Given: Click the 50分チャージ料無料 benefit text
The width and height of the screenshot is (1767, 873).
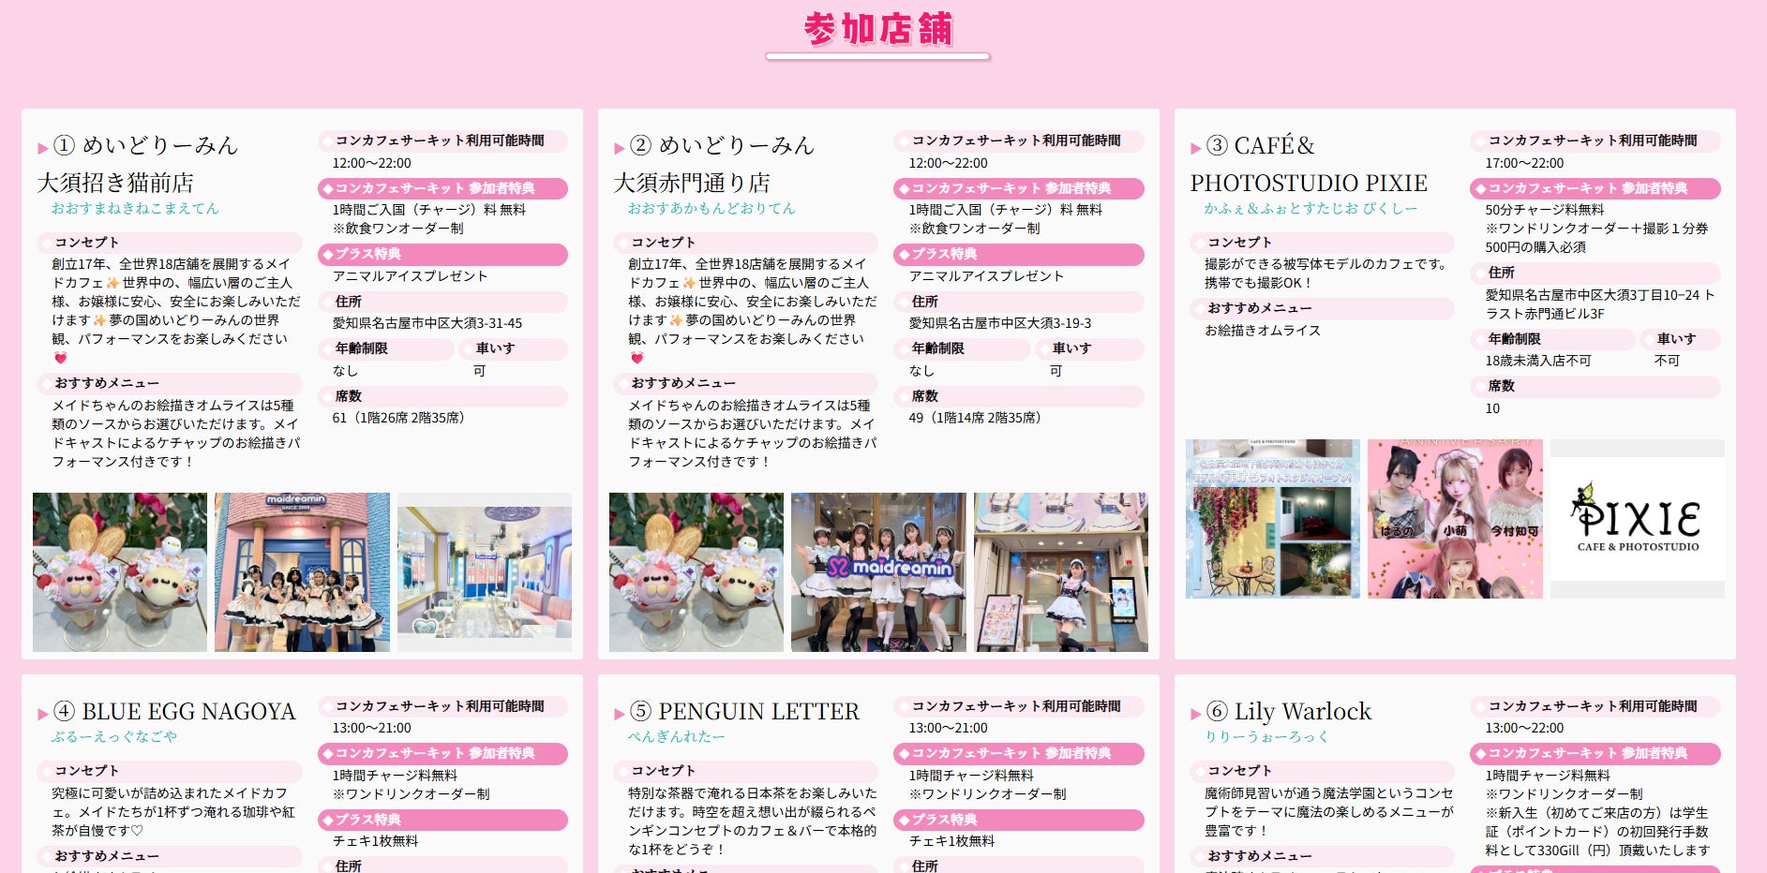Looking at the screenshot, I should pos(1545,210).
